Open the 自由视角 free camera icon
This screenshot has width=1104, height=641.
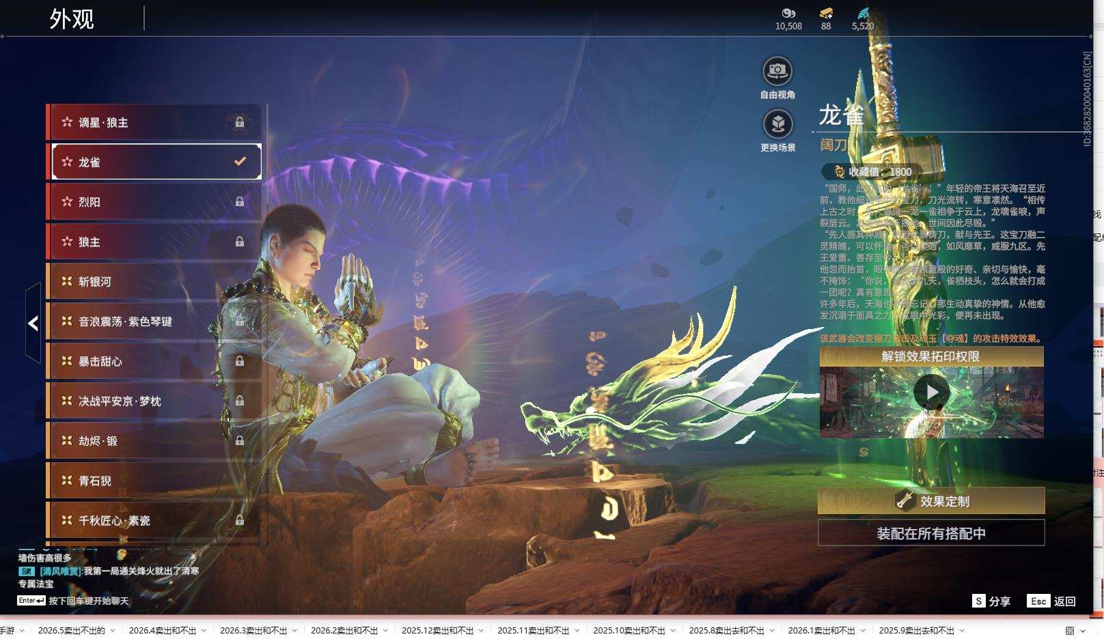(x=777, y=71)
